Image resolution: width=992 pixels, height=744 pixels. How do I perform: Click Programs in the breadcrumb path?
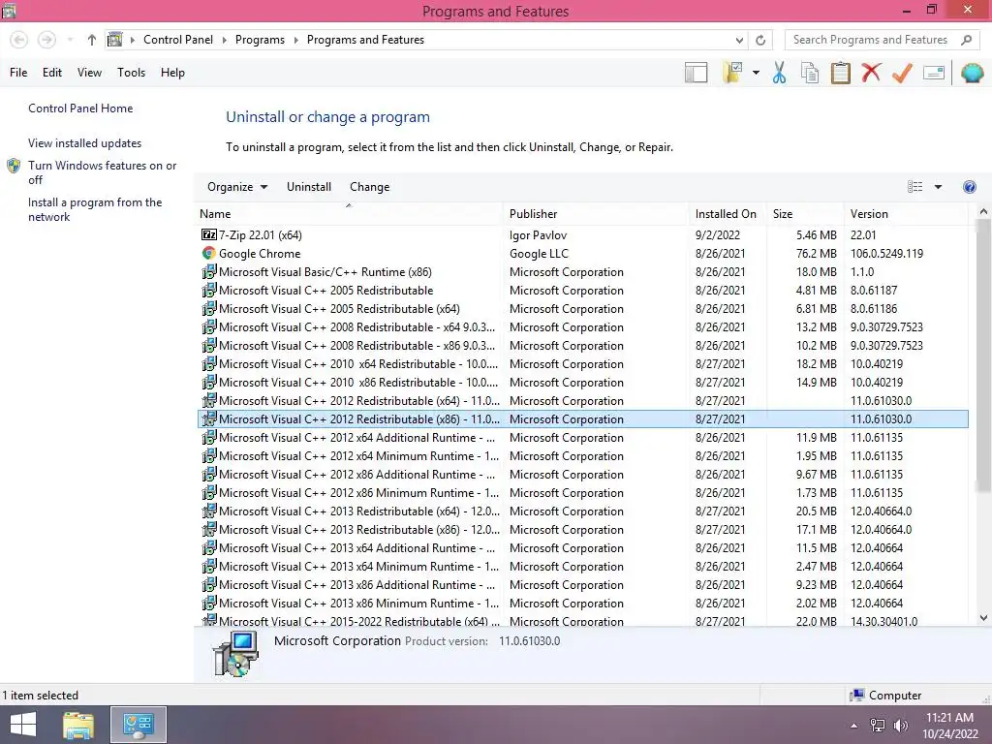(260, 40)
